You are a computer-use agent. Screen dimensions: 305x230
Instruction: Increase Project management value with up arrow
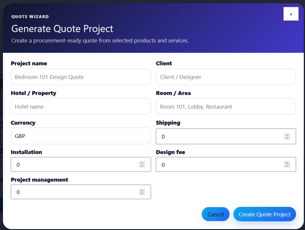pos(142,190)
